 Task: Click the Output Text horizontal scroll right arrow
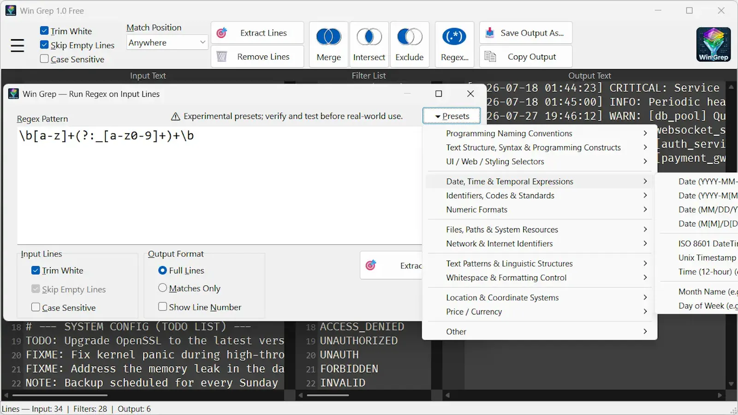(720, 395)
